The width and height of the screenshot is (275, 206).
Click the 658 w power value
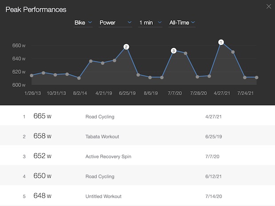click(43, 137)
